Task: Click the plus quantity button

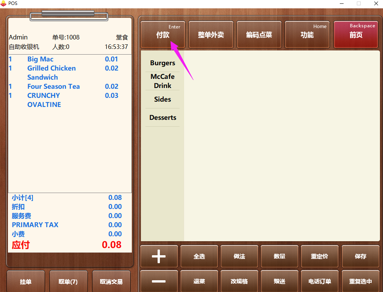Action: [159, 256]
